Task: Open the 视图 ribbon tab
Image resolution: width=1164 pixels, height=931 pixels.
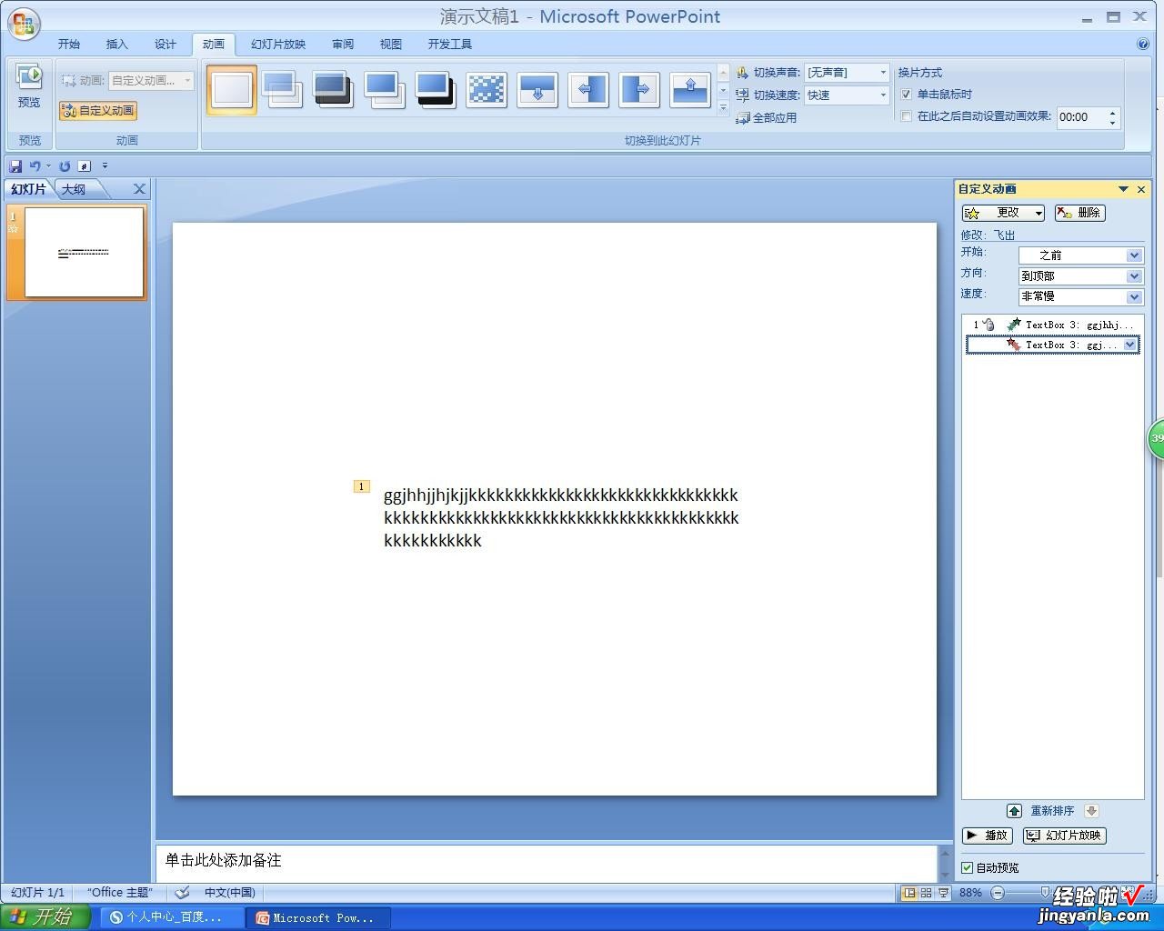Action: coord(391,44)
